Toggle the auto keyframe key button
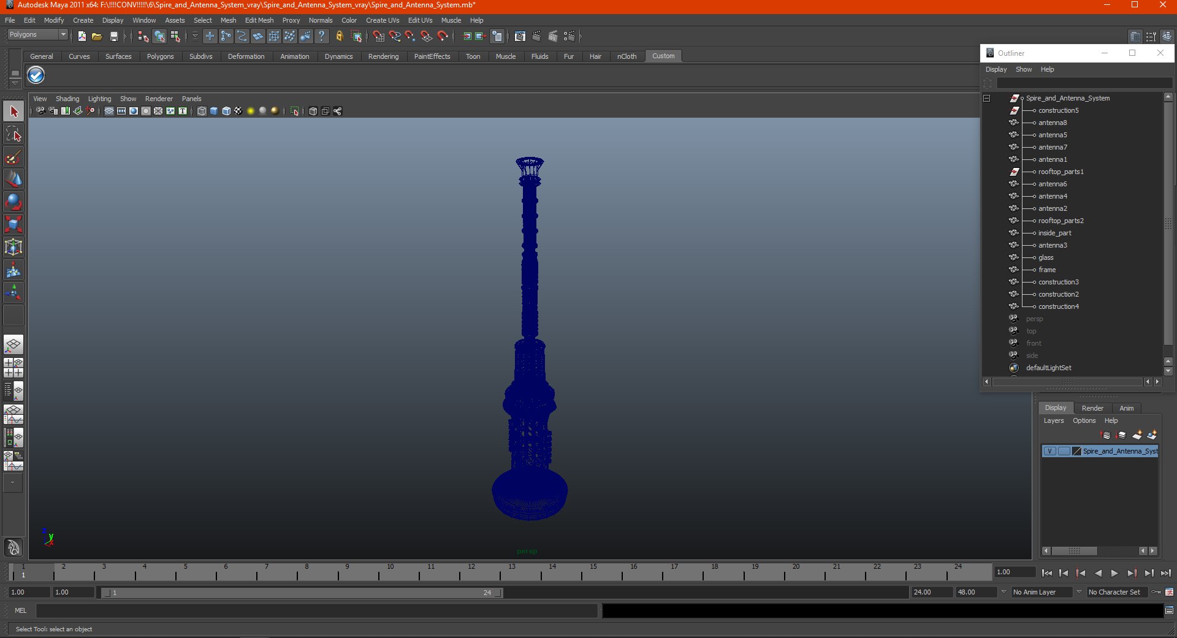The width and height of the screenshot is (1177, 638). click(x=1156, y=592)
